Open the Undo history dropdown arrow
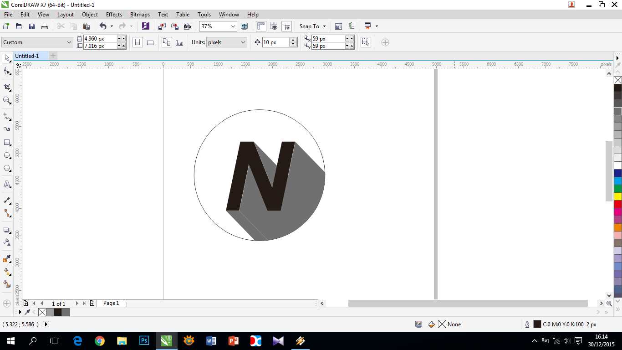This screenshot has width=622, height=350. (x=112, y=26)
